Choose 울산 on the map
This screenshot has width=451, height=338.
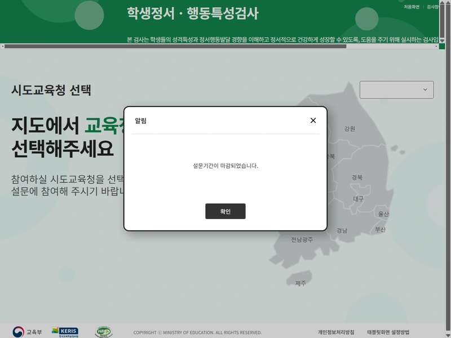383,214
